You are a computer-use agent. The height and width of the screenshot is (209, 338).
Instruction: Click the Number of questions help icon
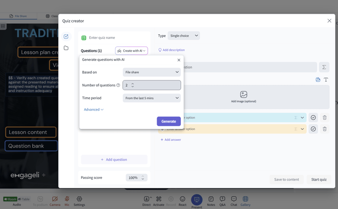tap(118, 85)
